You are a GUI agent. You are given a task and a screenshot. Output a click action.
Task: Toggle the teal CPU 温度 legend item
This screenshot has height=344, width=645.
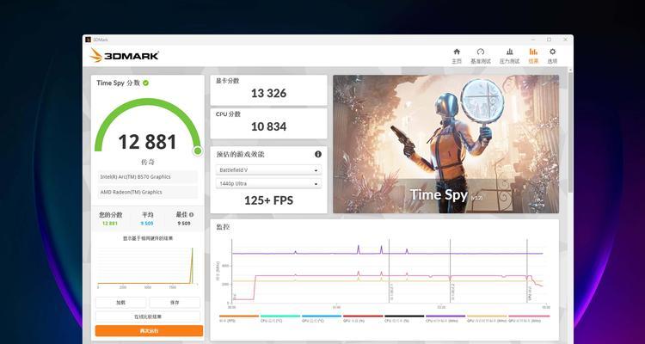click(x=280, y=318)
